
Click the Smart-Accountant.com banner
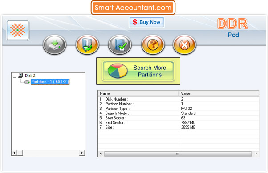(133, 8)
